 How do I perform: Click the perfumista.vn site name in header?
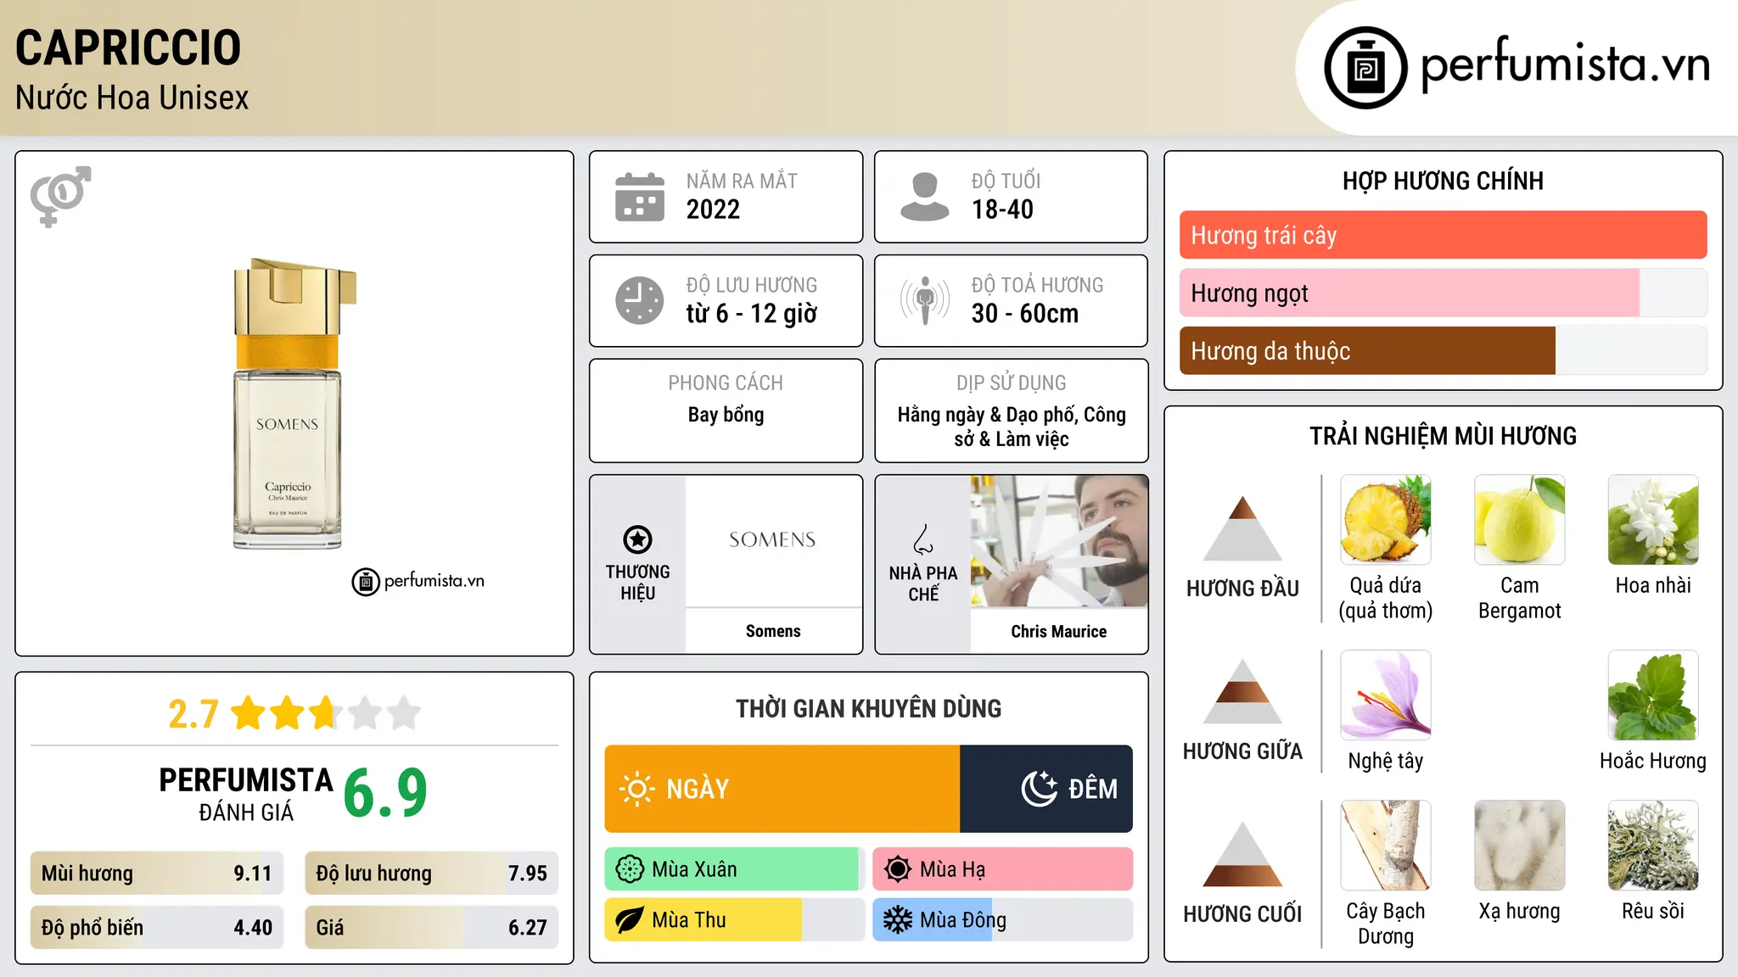(x=1566, y=64)
